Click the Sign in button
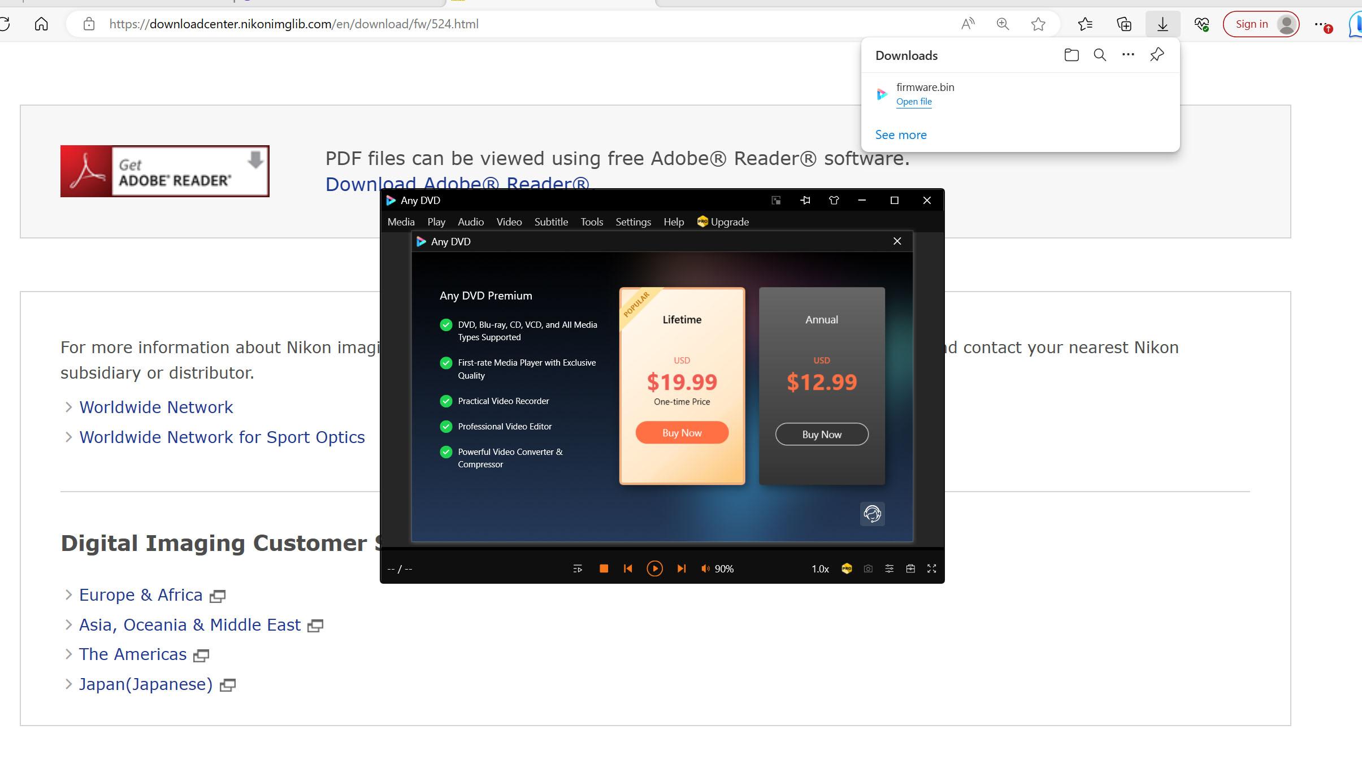 [1261, 24]
